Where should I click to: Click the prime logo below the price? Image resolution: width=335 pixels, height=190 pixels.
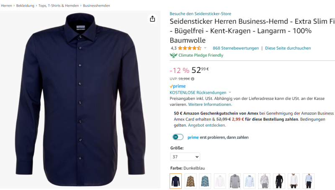178,86
